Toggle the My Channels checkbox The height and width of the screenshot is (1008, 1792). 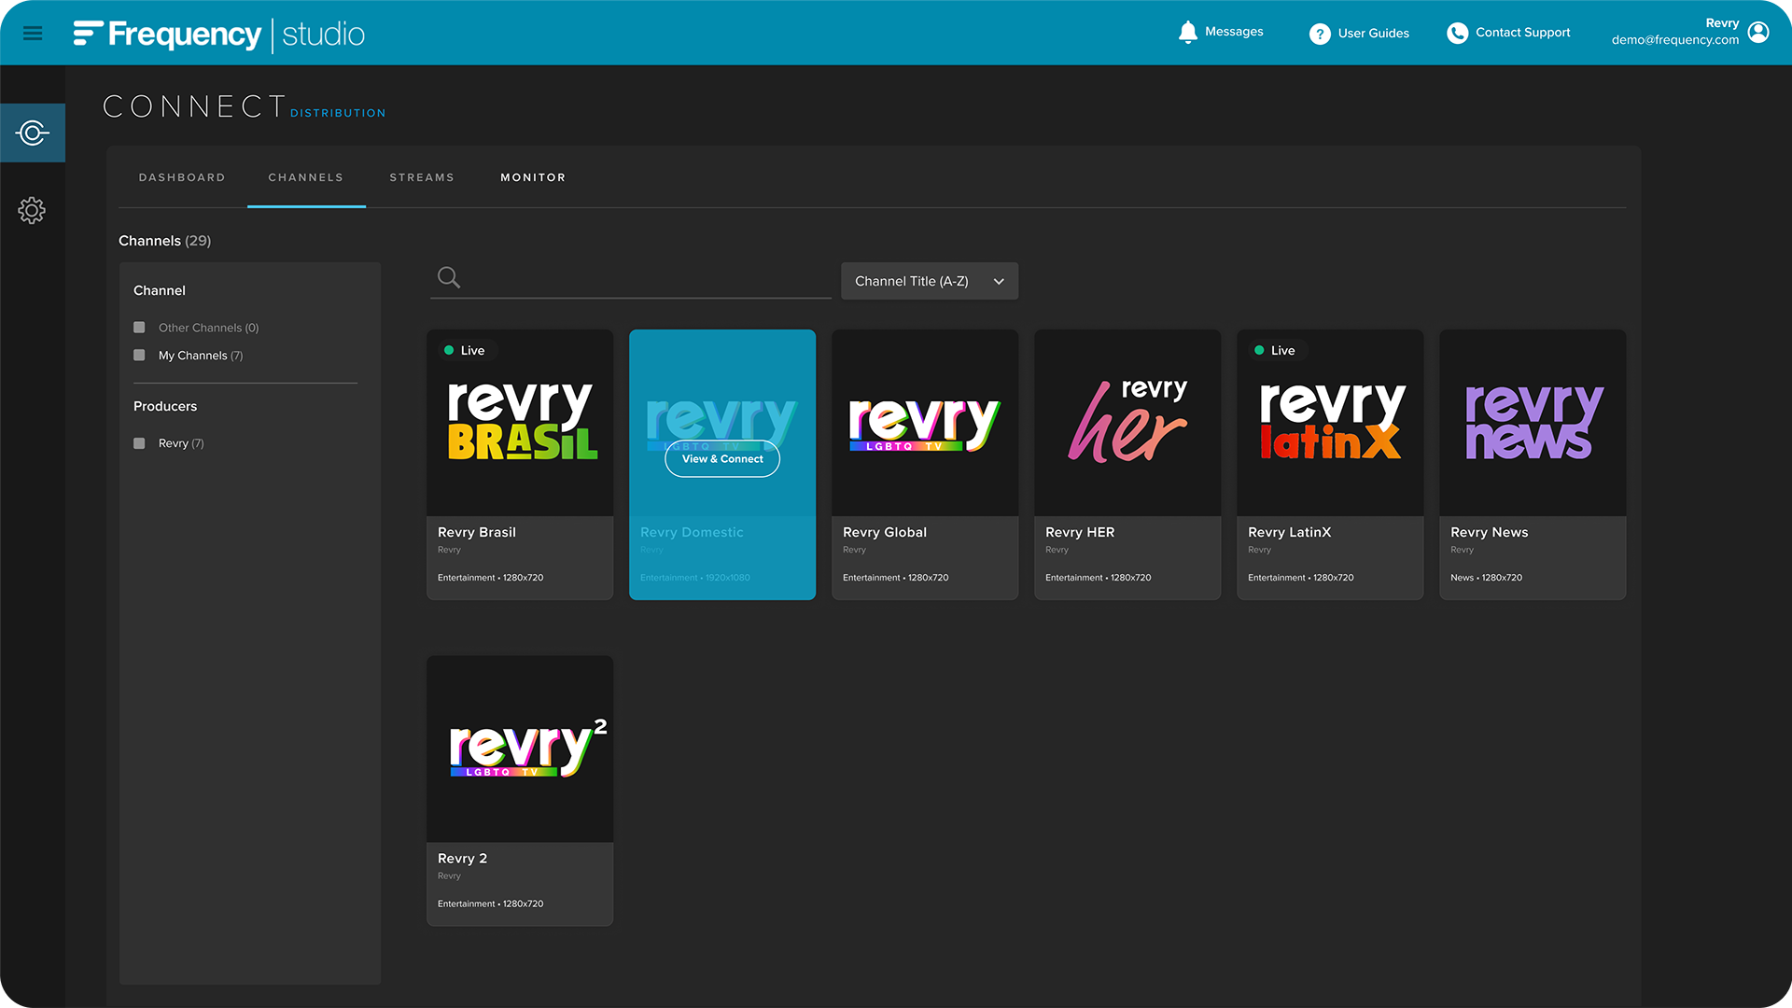click(139, 356)
